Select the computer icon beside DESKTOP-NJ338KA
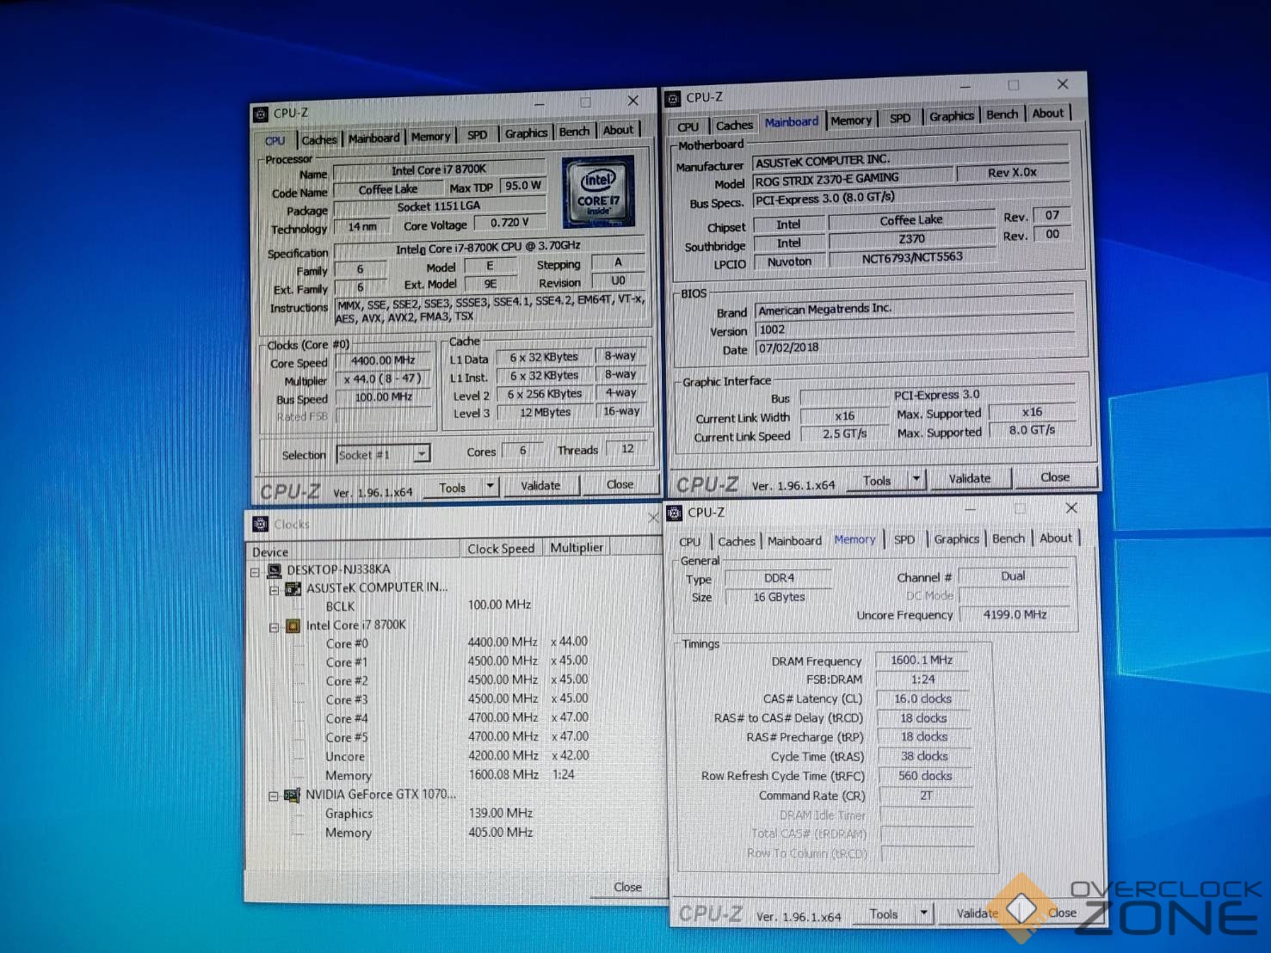Screen dimensions: 1271x953 click(x=275, y=570)
